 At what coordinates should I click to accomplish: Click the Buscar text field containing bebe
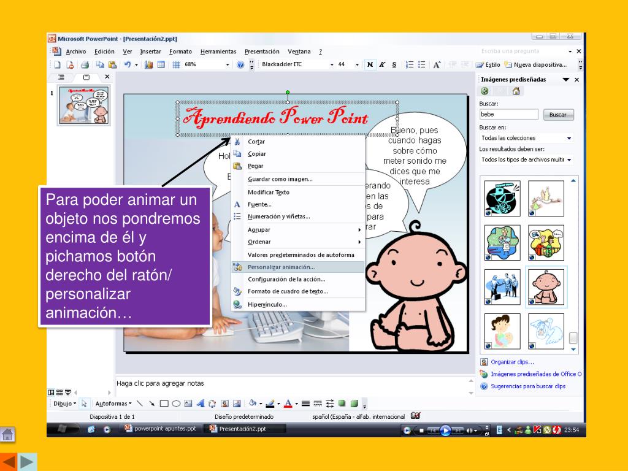pos(508,114)
